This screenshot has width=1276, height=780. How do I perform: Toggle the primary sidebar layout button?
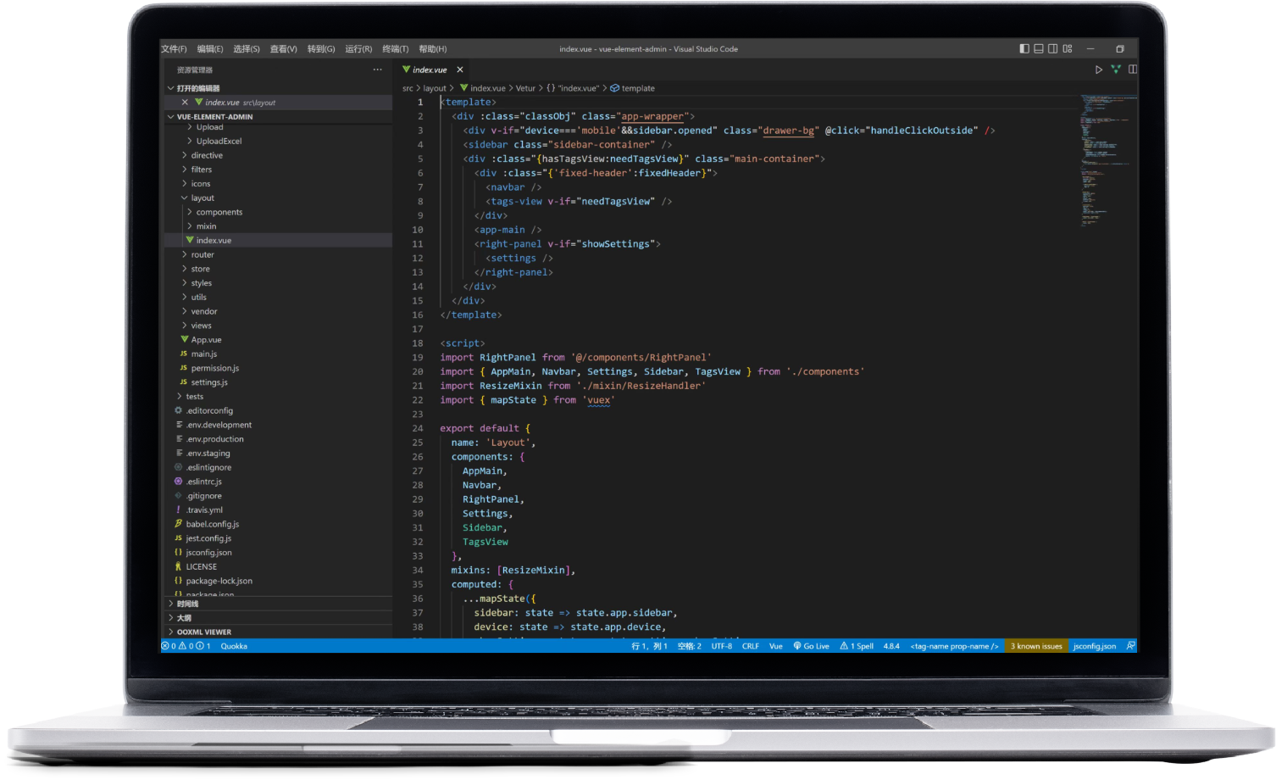pyautogui.click(x=1024, y=49)
